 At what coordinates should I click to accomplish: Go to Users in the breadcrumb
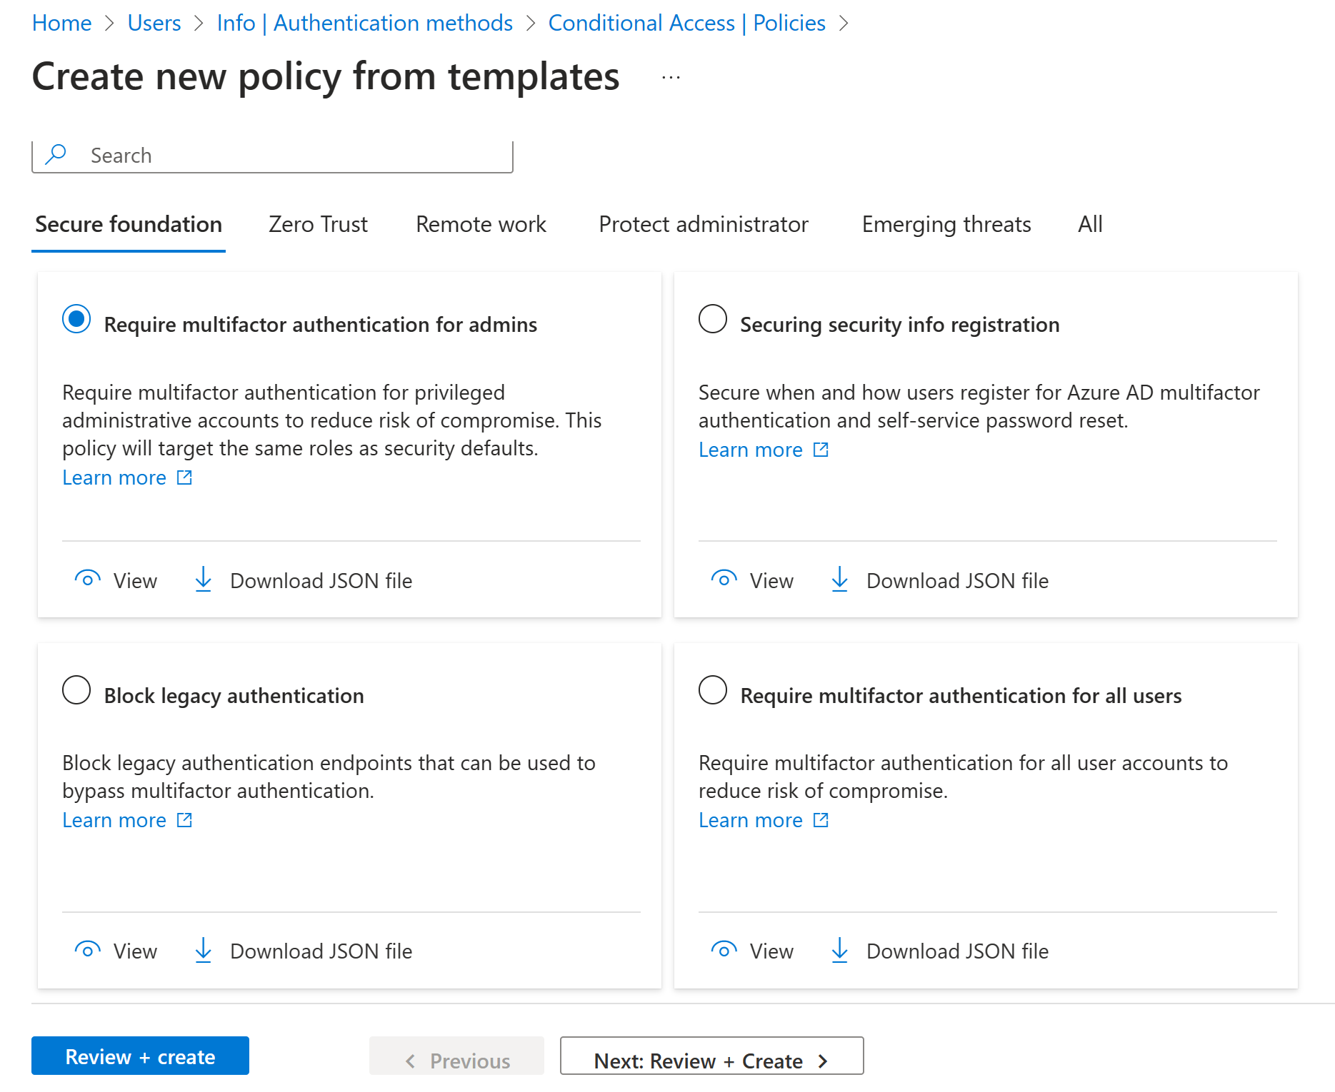[154, 24]
